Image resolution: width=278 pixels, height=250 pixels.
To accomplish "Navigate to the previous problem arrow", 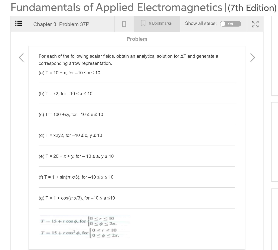I will pyautogui.click(x=21, y=57).
